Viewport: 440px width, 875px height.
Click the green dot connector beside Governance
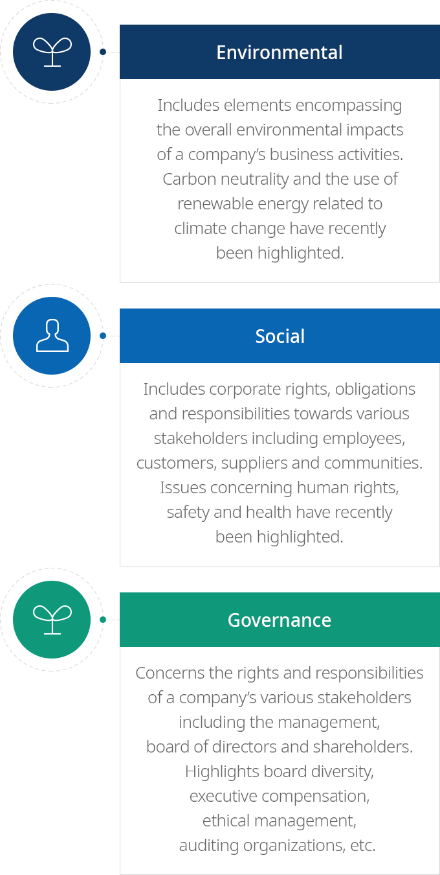(102, 620)
